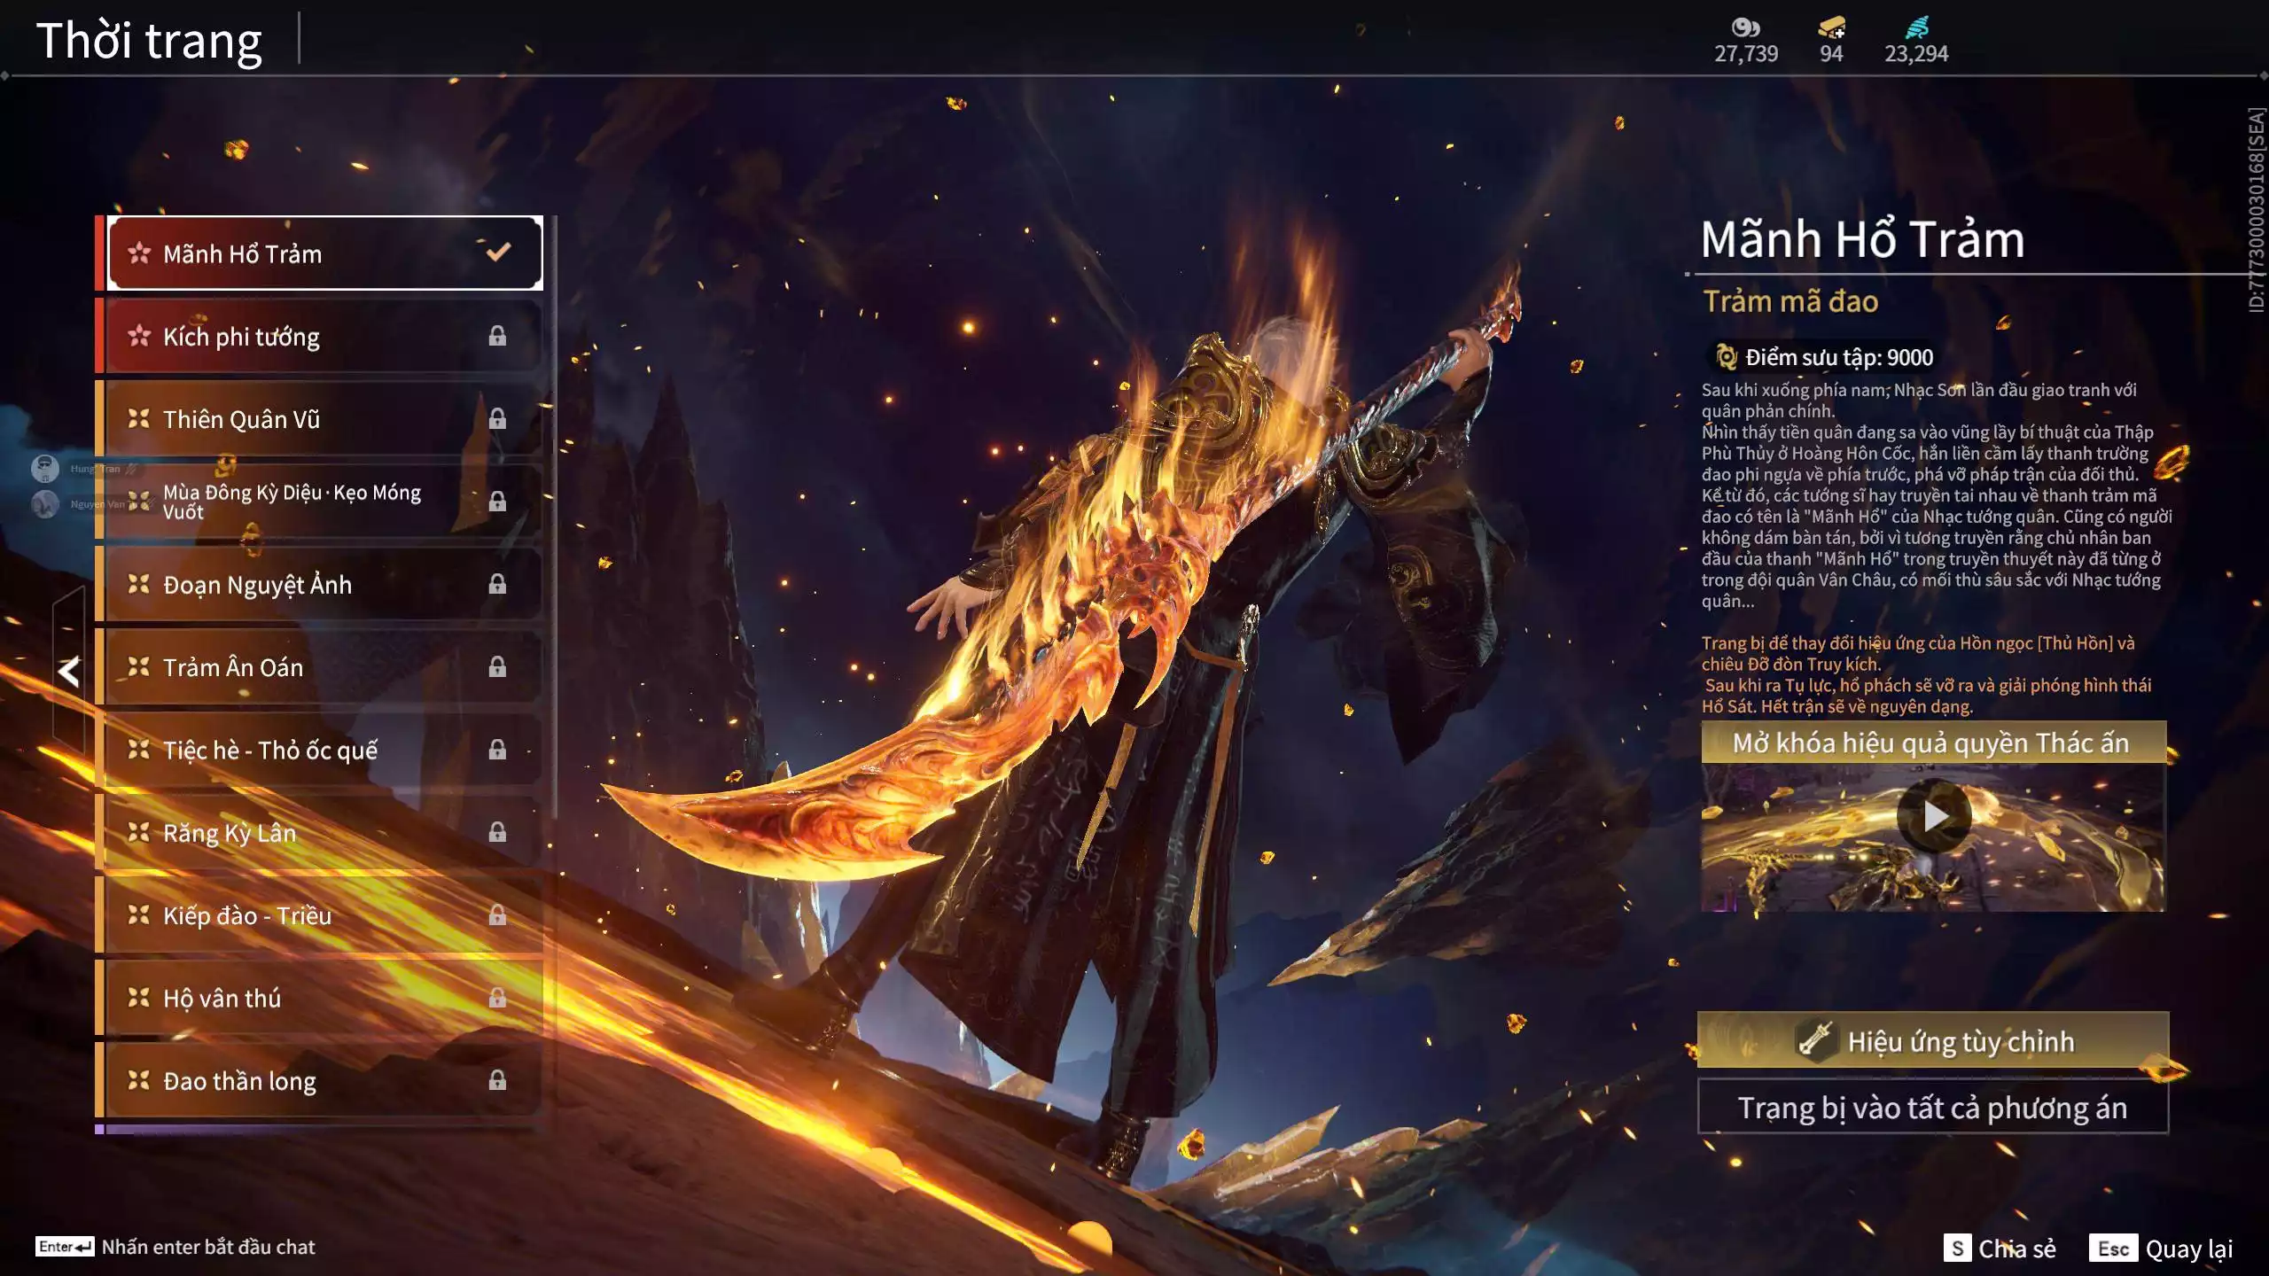
Task: Click the rarity emblem beside Trảm Ân Oán
Action: point(138,666)
